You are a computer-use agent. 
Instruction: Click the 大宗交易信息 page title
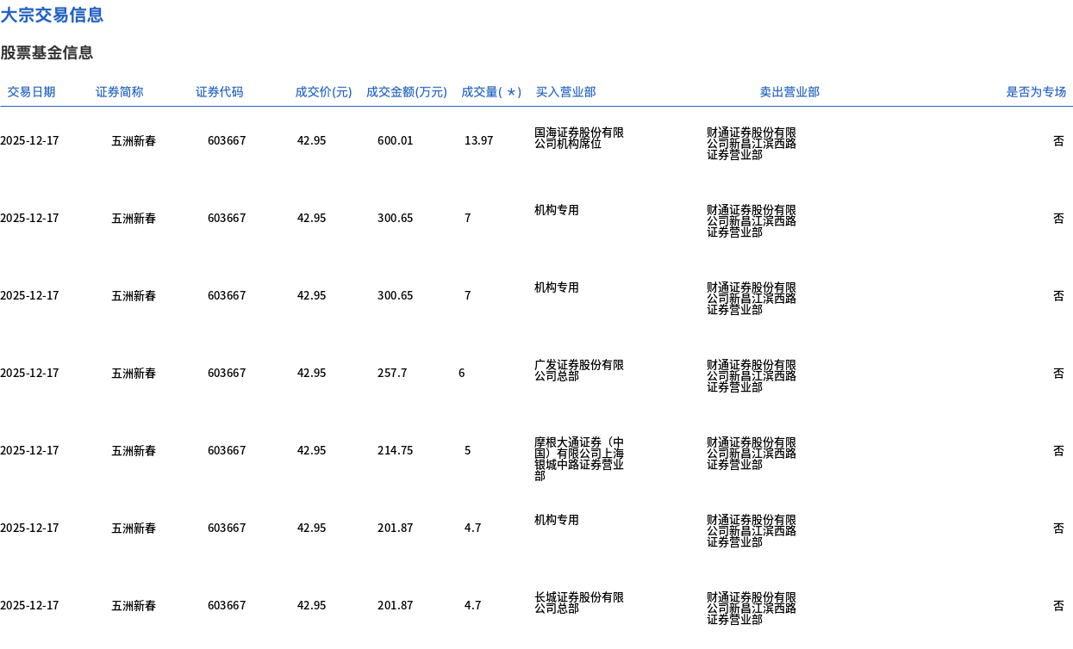(x=52, y=15)
